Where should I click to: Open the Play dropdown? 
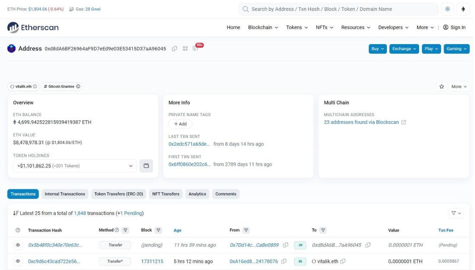[x=431, y=49]
